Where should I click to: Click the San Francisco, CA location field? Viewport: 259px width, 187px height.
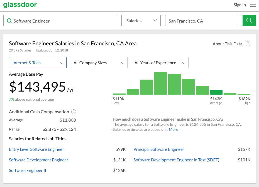pos(201,21)
